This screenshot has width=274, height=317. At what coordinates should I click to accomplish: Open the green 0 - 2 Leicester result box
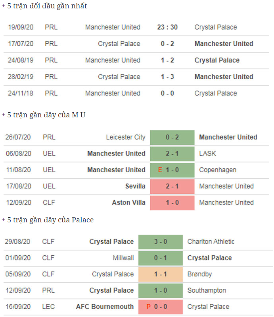coord(172,137)
